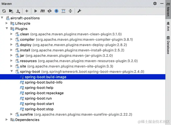Viewport: 171px width, 125px height.
Task: Click spring-boot:run goal icon
Action: coord(22,98)
